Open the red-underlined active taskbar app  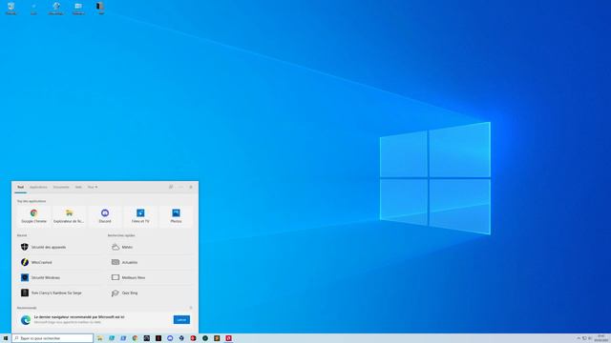click(x=229, y=338)
